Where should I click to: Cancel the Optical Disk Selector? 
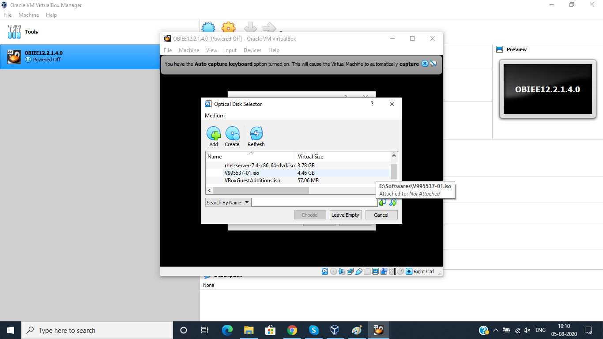(381, 215)
